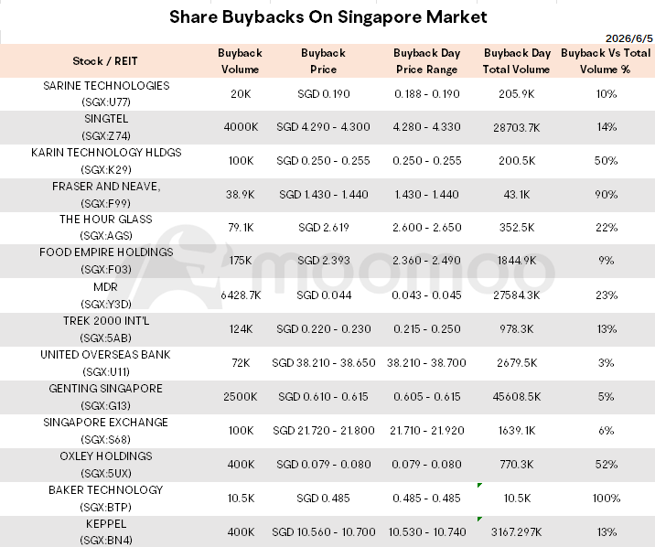Click green error indicator on Baker Technology's total volume
Screen dimensions: 655x547
tap(479, 485)
